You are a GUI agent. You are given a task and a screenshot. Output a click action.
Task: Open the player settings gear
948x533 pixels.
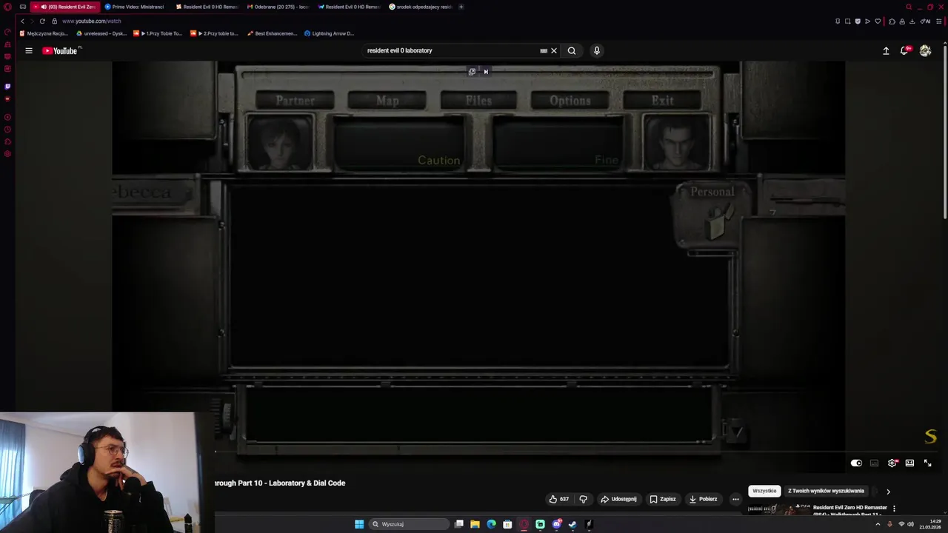[892, 463]
